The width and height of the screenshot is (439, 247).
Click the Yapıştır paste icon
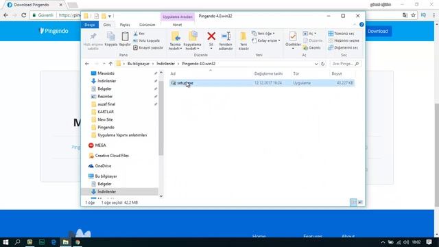click(x=125, y=39)
